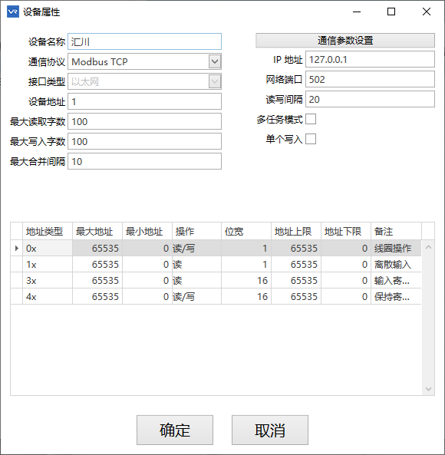445x455 pixels.
Task: Click the table scrollbar up arrow
Action: click(428, 247)
